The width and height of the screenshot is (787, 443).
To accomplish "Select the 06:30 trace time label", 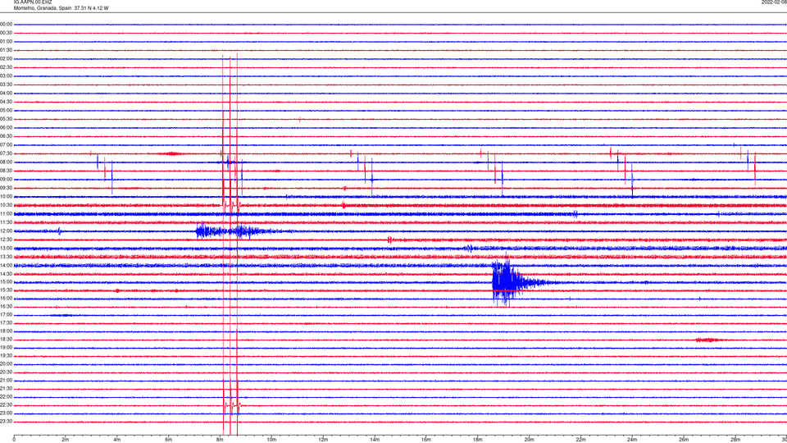I will [6, 136].
